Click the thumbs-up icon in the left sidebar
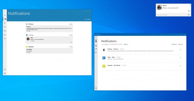This screenshot has height=101, width=194. pos(5,39)
